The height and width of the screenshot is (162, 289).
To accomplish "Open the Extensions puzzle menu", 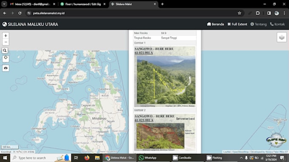I will tap(258, 13).
